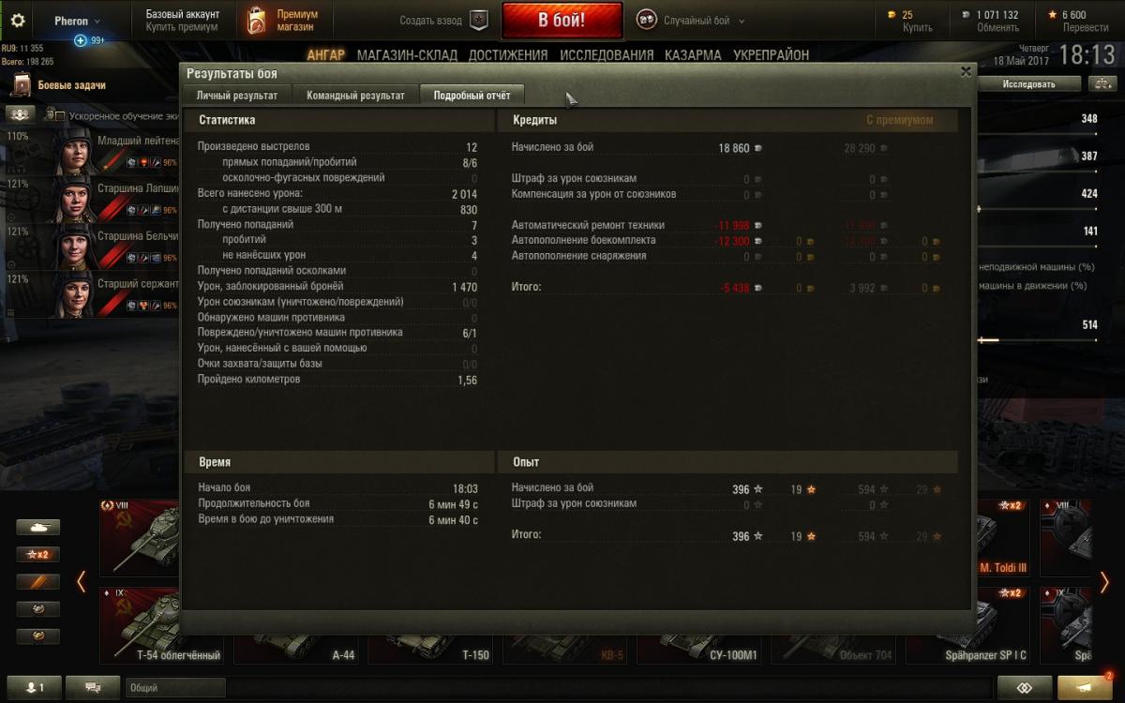The image size is (1125, 703).
Task: Click the notifications icon with badge
Action: tap(1087, 687)
